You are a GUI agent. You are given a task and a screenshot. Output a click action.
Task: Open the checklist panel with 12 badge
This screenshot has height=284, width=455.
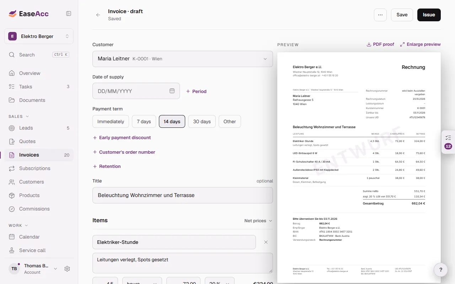(448, 142)
